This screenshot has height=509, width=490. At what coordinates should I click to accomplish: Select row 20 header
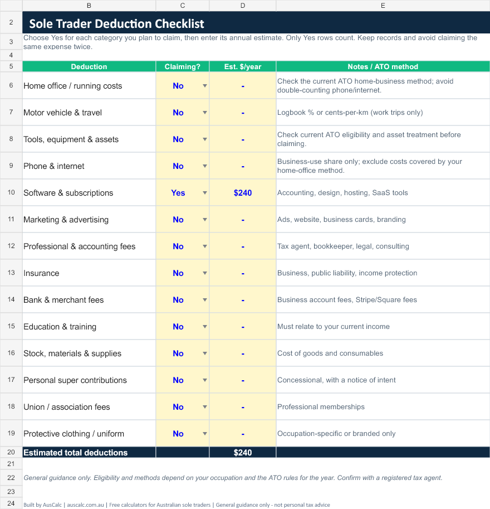coord(11,452)
